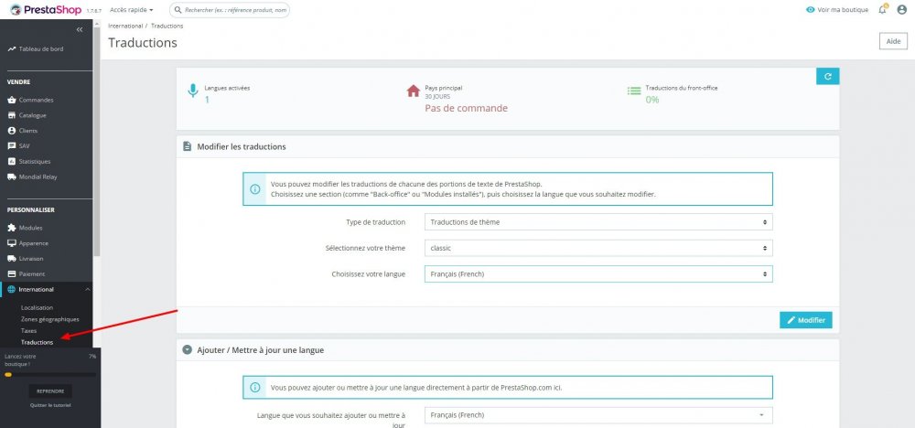
Task: Click the Commandes basket icon
Action: pos(12,100)
